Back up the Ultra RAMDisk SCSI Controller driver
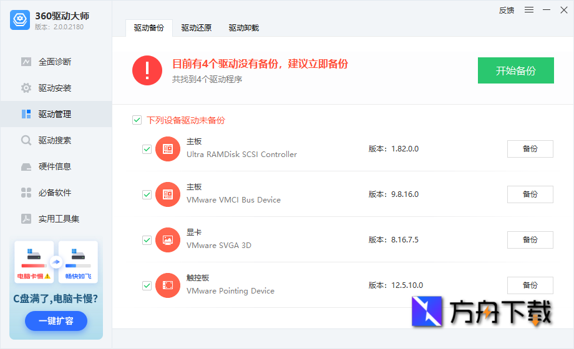This screenshot has width=574, height=349. tap(530, 149)
